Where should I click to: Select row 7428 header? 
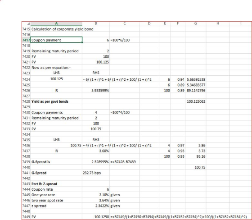coord(26,101)
